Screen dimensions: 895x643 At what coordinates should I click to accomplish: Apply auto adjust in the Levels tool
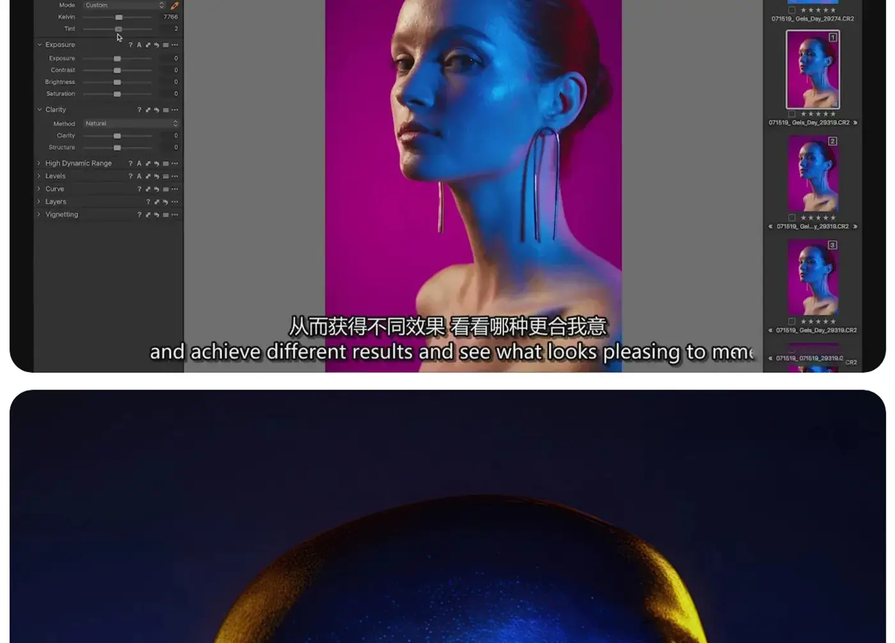tap(139, 176)
